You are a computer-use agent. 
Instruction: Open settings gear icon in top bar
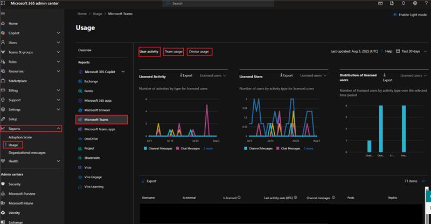click(x=415, y=3)
